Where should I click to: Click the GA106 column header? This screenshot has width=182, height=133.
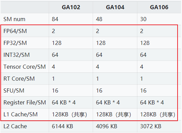(x=159, y=7)
